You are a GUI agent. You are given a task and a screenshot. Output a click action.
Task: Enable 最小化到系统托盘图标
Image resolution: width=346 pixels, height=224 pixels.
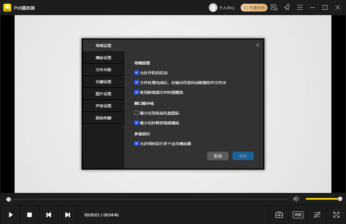click(x=137, y=113)
